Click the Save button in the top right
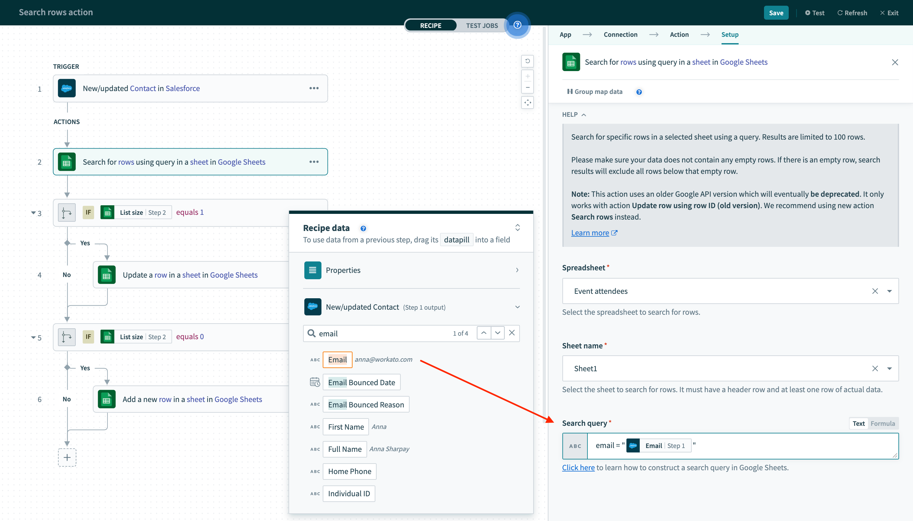Screen dimensions: 913x521 [x=776, y=11]
